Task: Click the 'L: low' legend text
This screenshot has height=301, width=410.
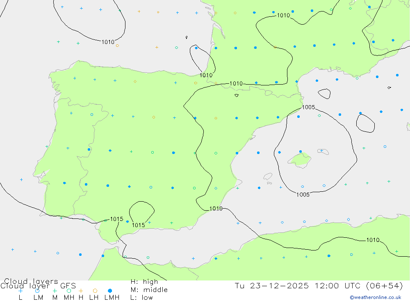Action: pos(142,298)
